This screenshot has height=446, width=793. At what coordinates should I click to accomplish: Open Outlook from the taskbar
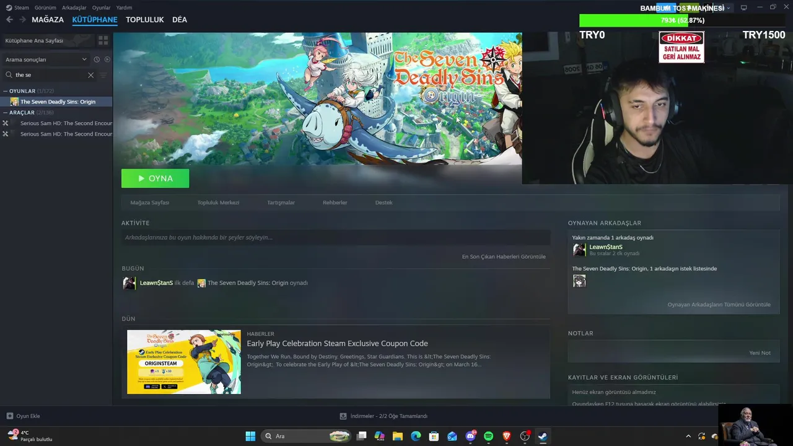pos(452,436)
